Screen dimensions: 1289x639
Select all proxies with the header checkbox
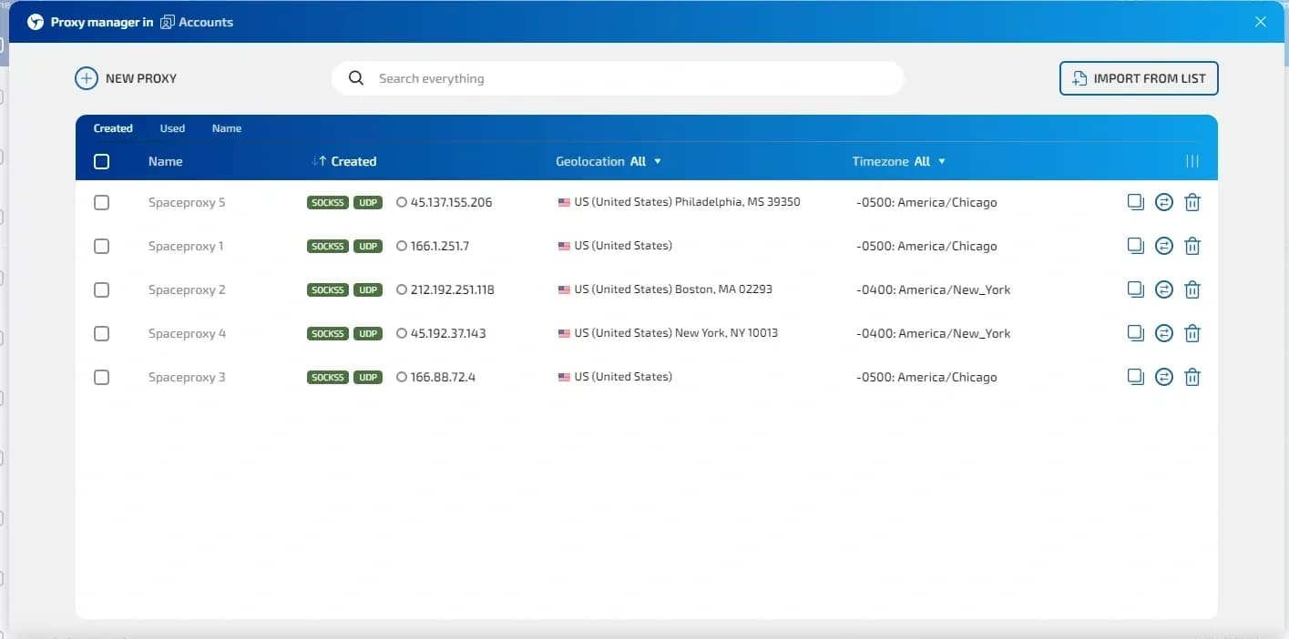(101, 161)
